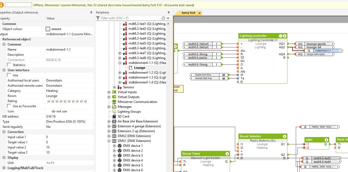Pin the Periphery panel with the pushpin icon
Image resolution: width=348 pixels, height=172 pixels.
pyautogui.click(x=169, y=12)
